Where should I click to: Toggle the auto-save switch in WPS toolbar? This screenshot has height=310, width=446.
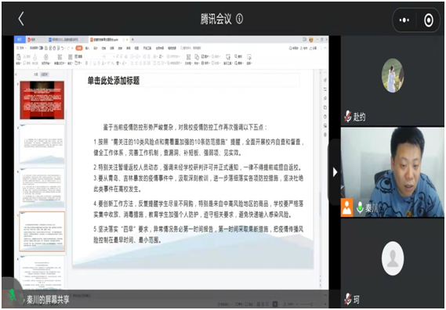pyautogui.click(x=41, y=48)
